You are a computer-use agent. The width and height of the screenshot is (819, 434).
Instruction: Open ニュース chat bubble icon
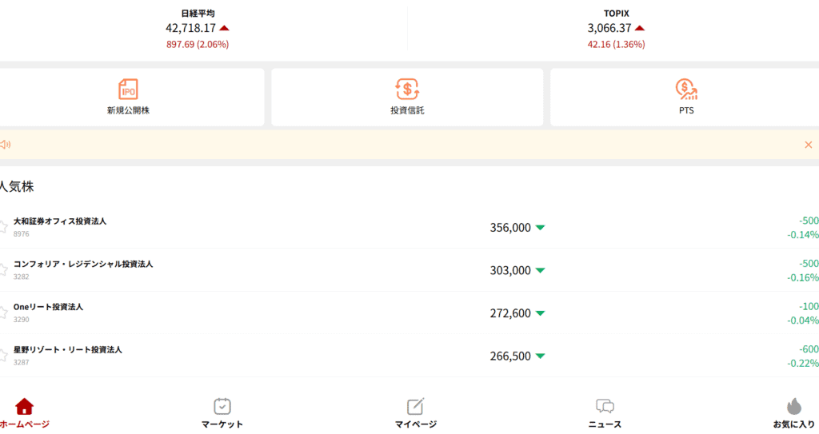605,407
